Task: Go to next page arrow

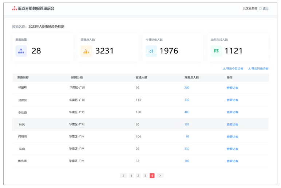Action: point(160,176)
